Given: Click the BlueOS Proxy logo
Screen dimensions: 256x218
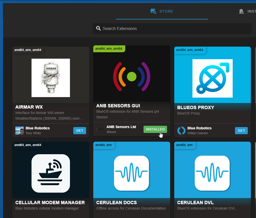Looking at the screenshot, I should coord(212,78).
